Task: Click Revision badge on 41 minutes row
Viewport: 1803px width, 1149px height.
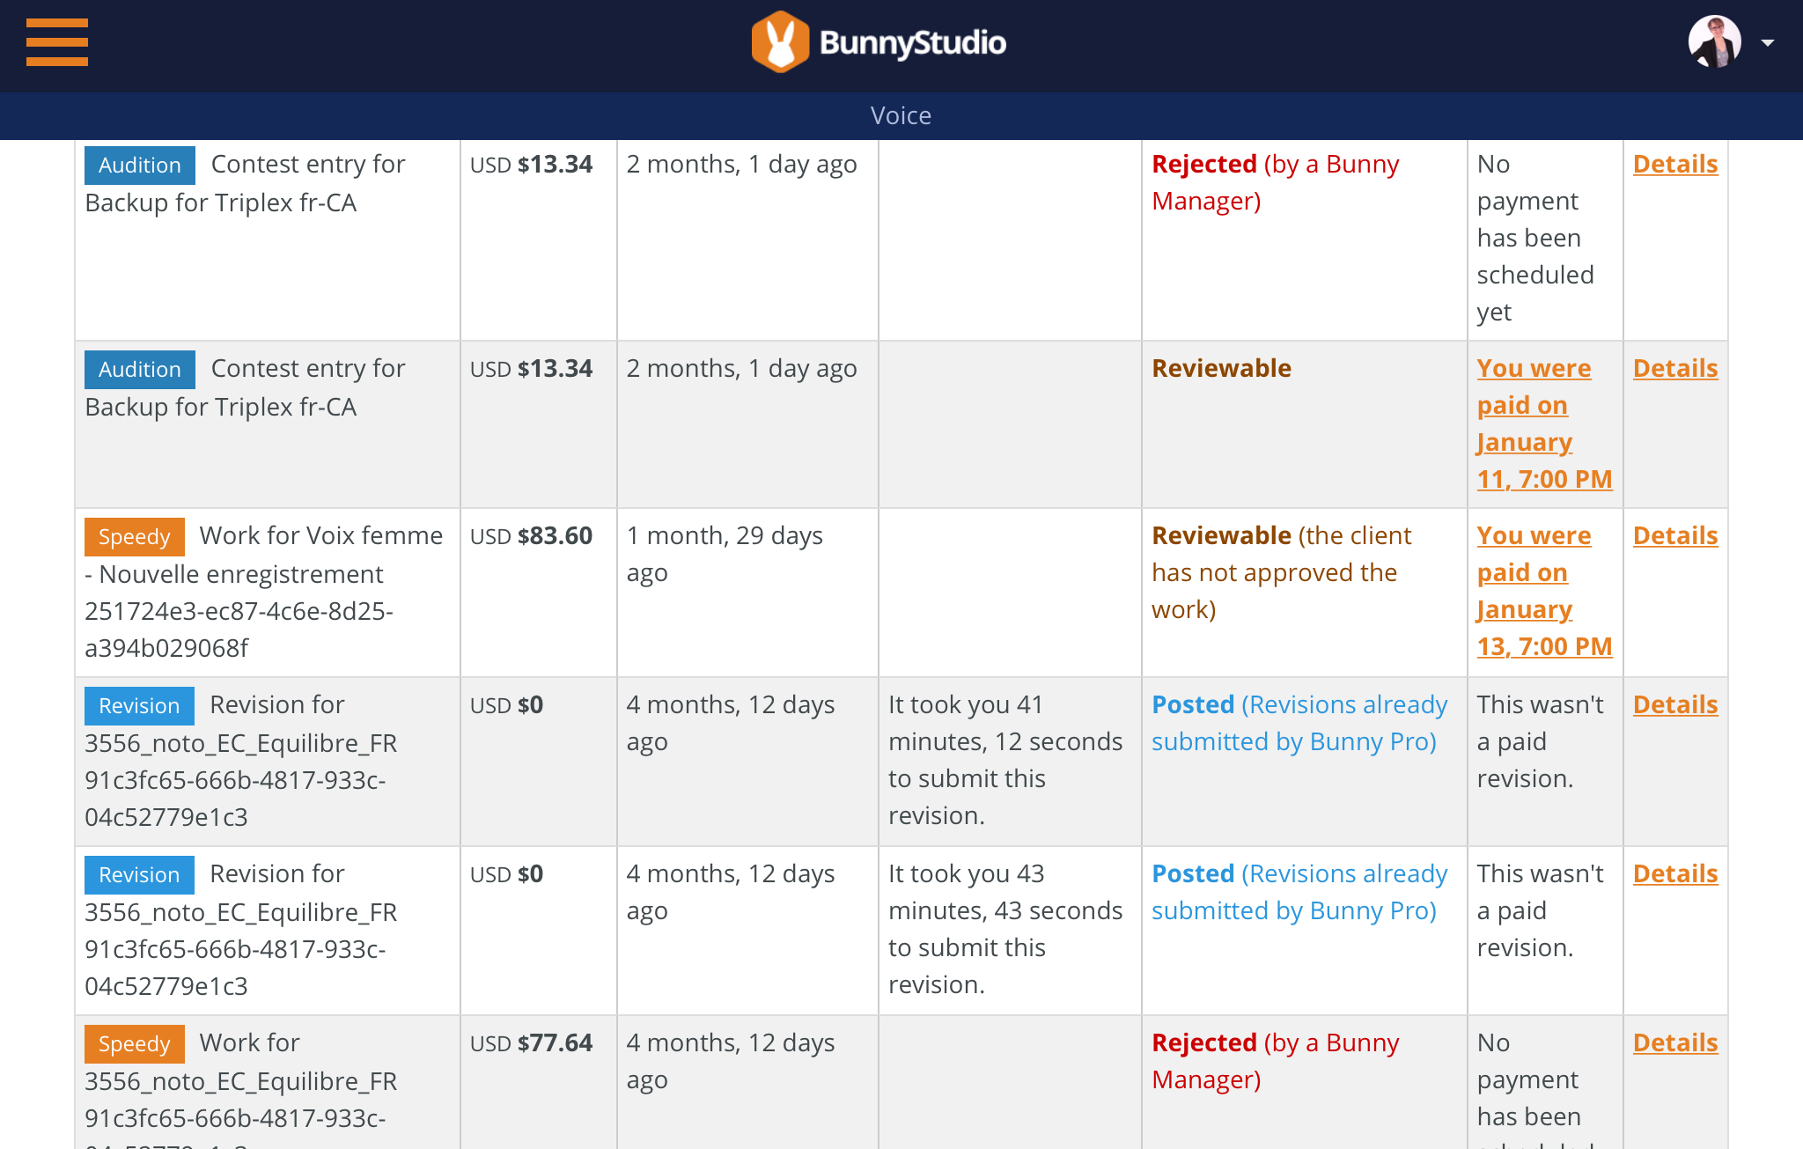Action: click(139, 706)
